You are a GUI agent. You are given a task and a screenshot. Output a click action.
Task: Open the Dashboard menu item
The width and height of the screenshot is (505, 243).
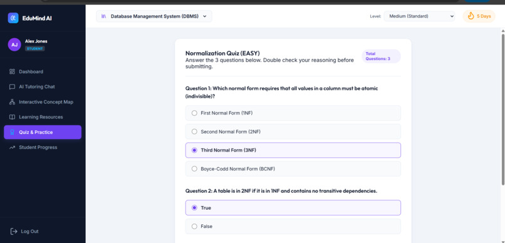coord(43,71)
